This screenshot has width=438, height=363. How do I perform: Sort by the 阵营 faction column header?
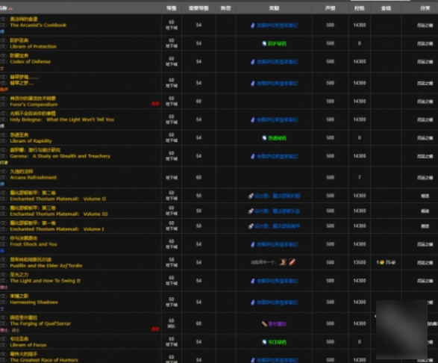pyautogui.click(x=225, y=8)
